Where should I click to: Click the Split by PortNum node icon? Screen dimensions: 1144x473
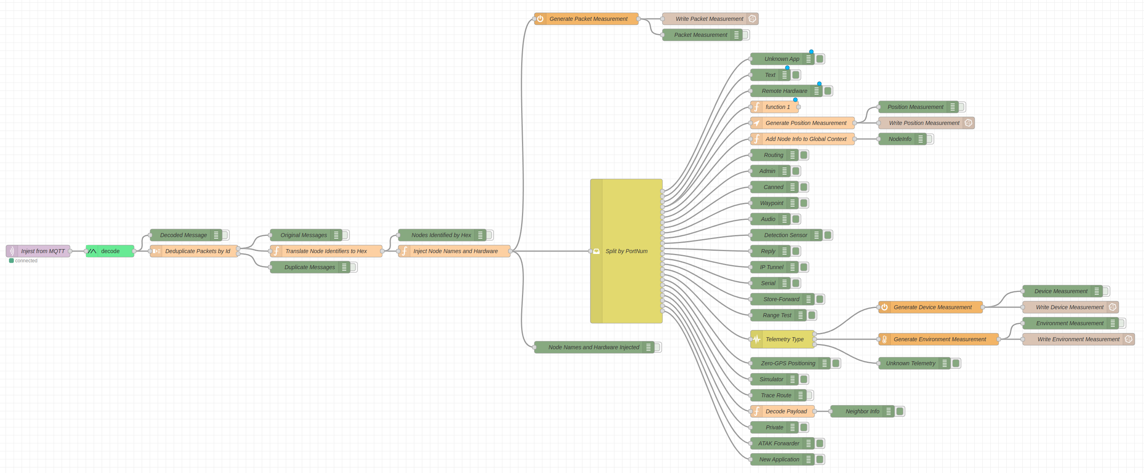click(x=596, y=251)
